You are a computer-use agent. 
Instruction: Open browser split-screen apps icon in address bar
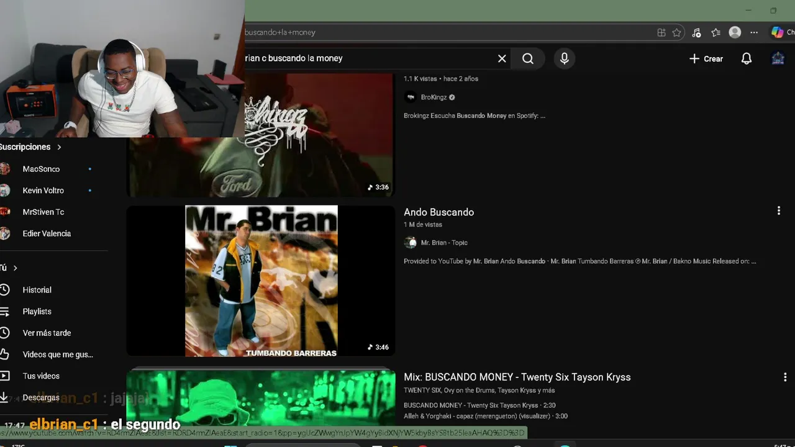[x=661, y=32]
